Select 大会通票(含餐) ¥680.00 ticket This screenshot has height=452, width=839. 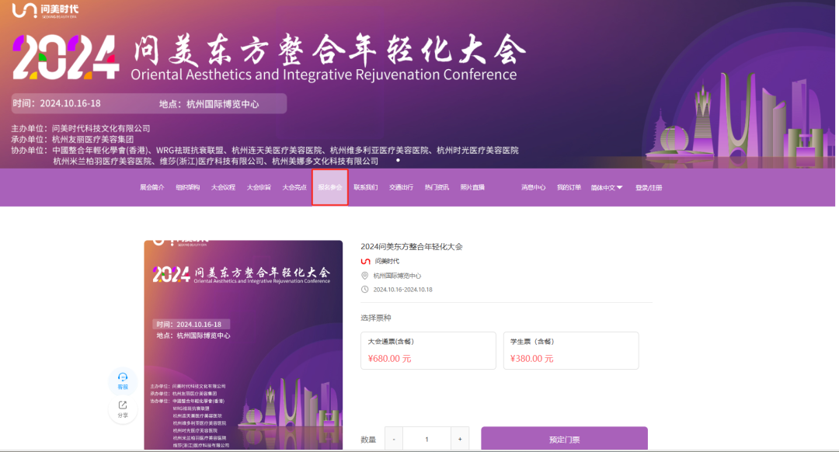(x=429, y=350)
